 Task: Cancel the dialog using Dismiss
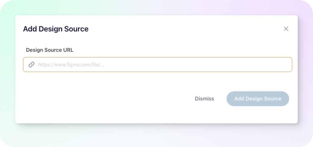point(205,99)
